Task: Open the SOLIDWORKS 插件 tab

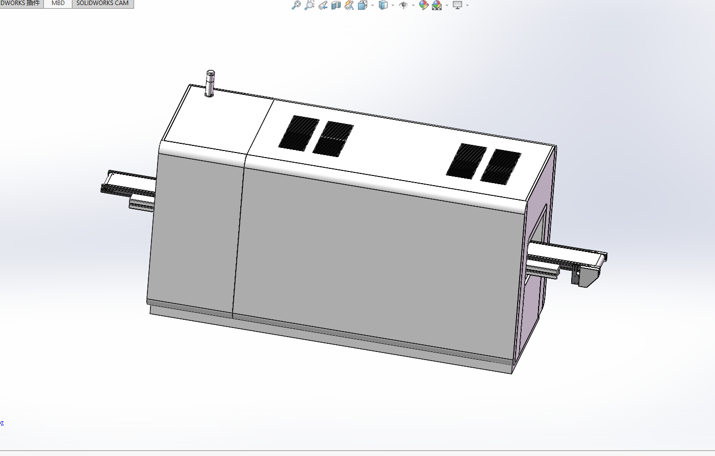Action: [21, 4]
